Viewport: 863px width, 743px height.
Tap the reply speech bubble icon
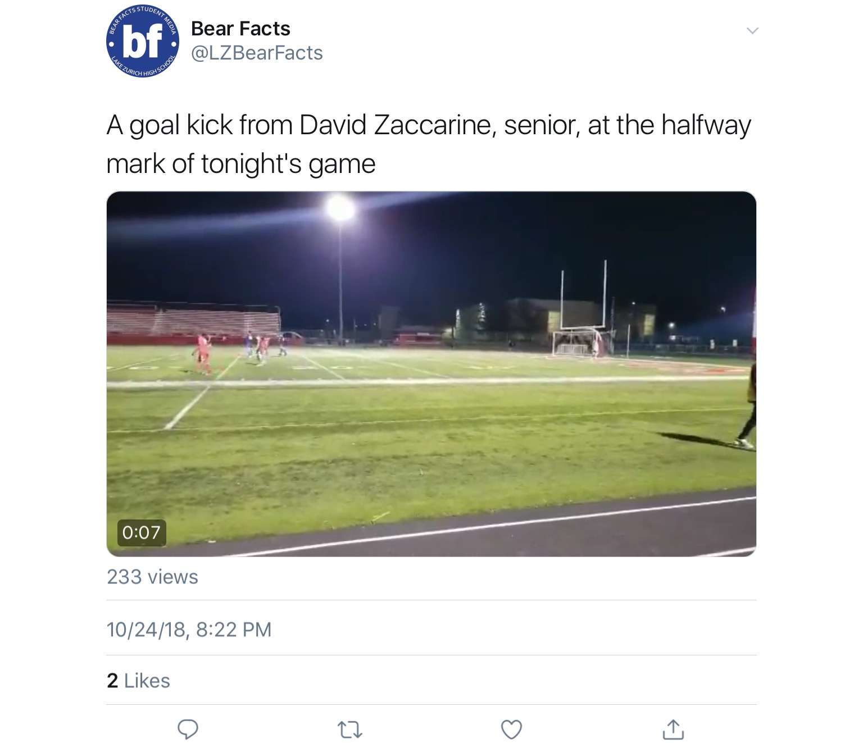point(188,729)
